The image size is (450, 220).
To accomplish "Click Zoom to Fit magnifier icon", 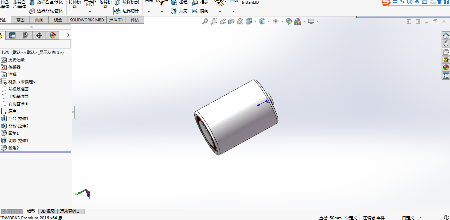I will click(205, 21).
